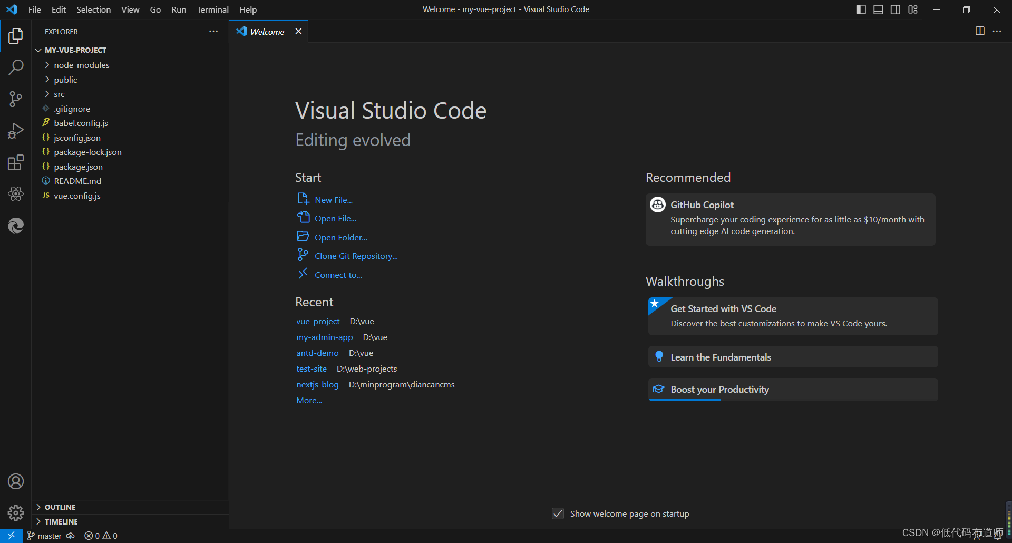The image size is (1012, 543).
Task: Toggle the bottom panel
Action: 878,9
